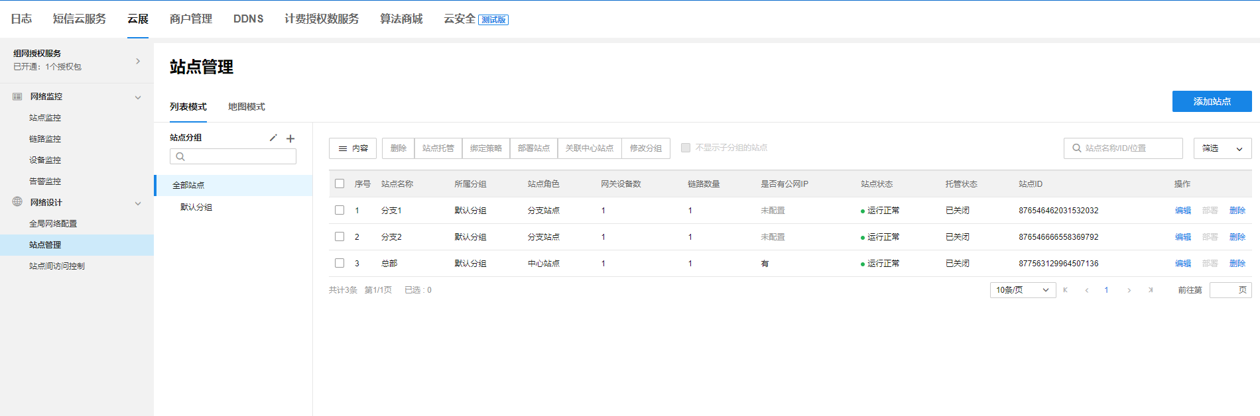Click the 网络设计 globe icon
1260x416 pixels.
17,202
